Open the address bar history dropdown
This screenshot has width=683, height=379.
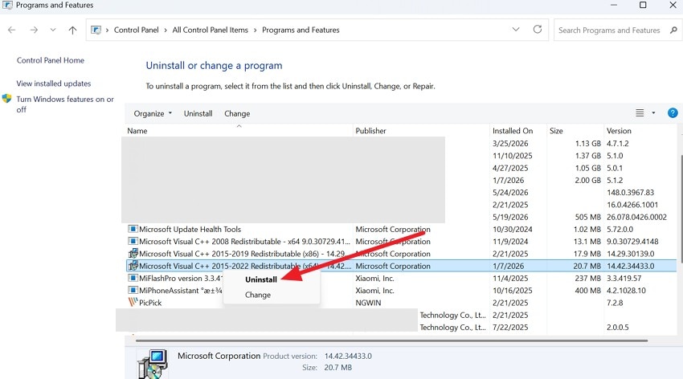point(516,30)
